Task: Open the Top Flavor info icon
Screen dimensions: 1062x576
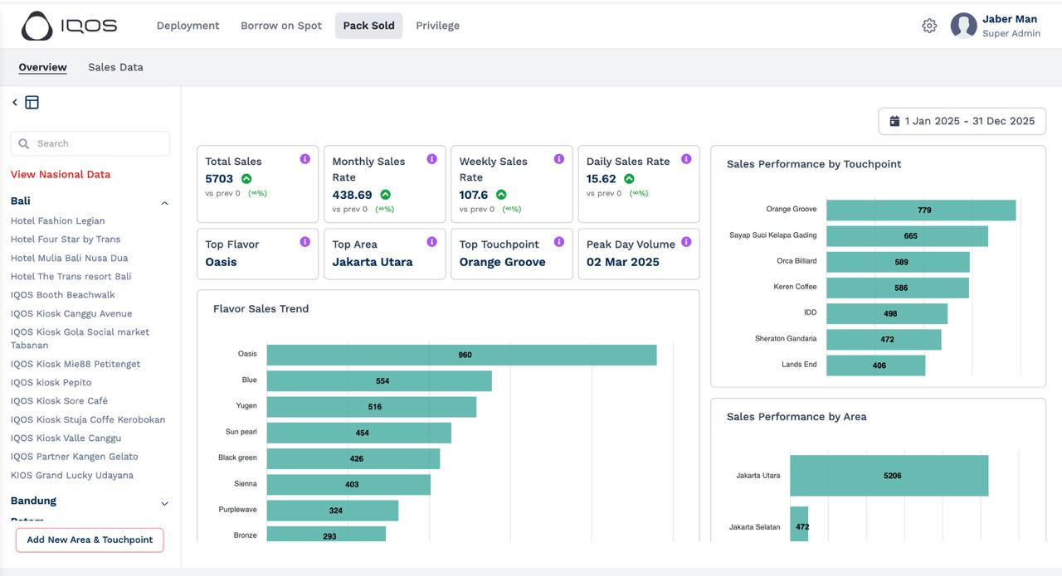Action: click(304, 242)
